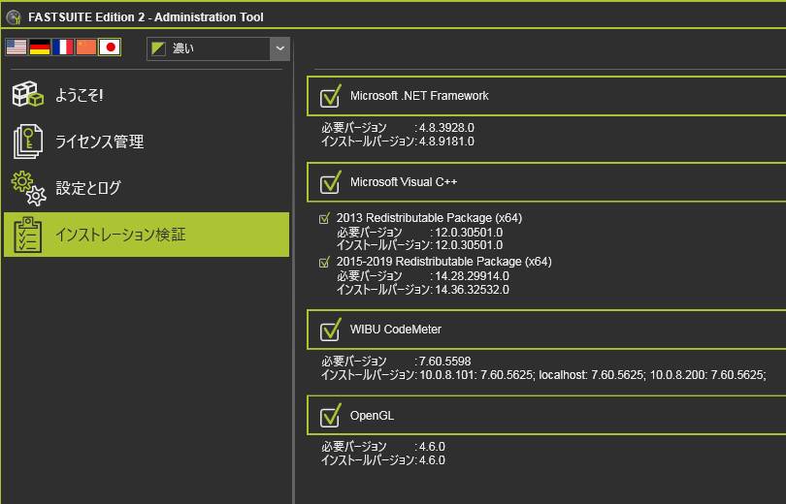
Task: Toggle the WIBU CodeMeter checkmark
Action: tap(330, 330)
